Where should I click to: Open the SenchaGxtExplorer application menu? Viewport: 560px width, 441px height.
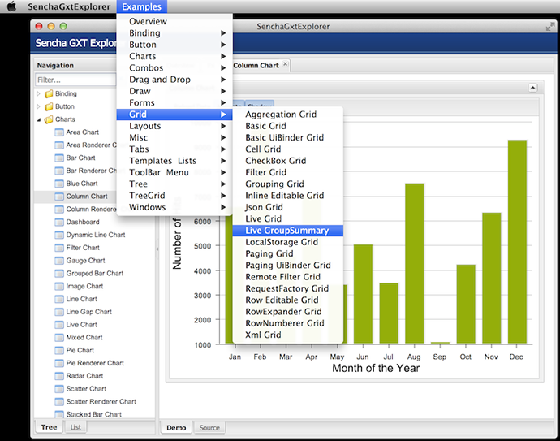pos(69,6)
